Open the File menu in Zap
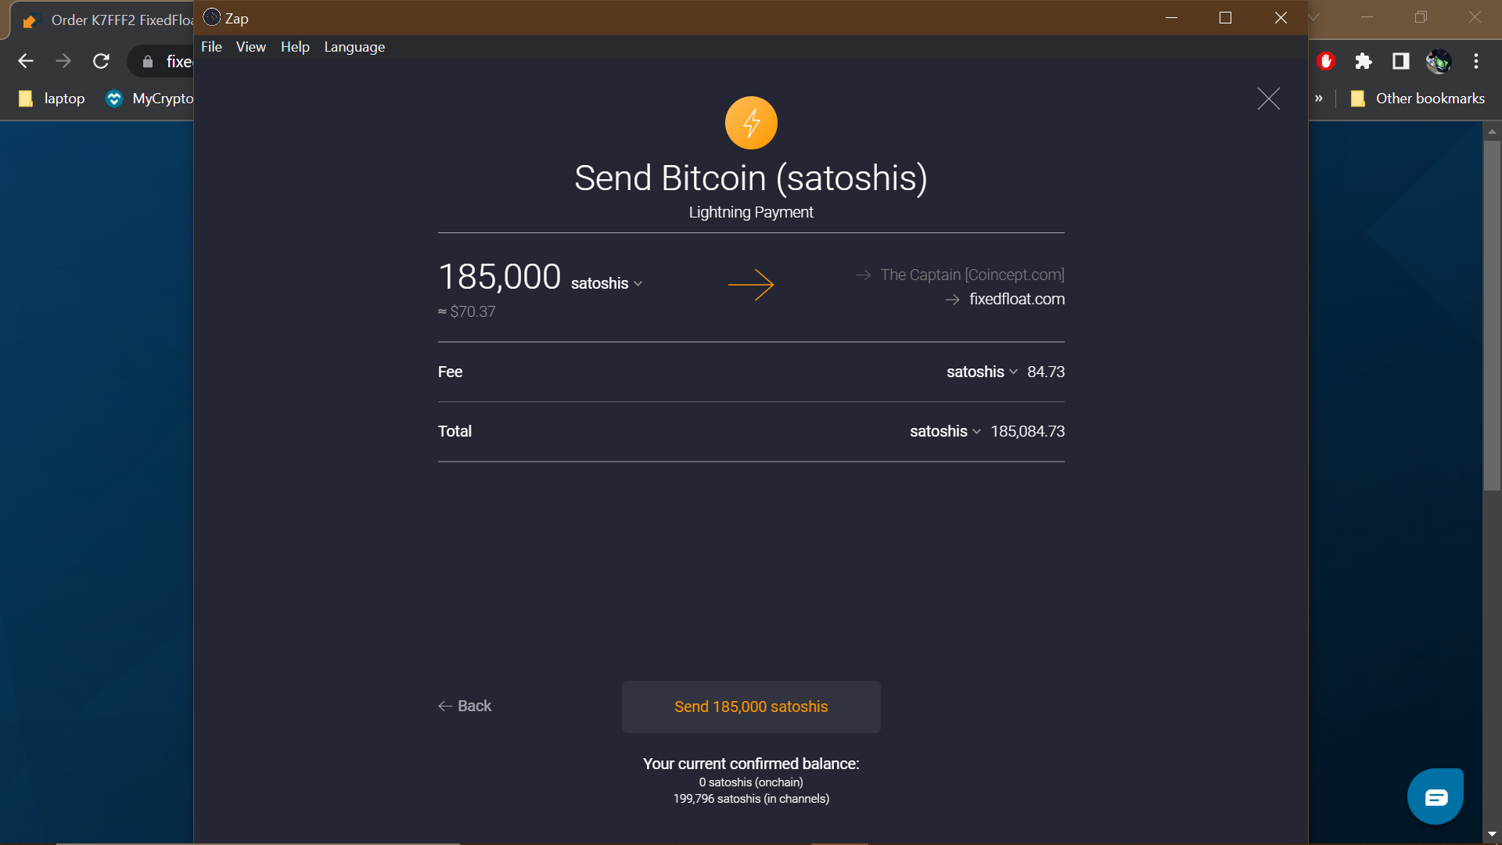 [x=211, y=47]
